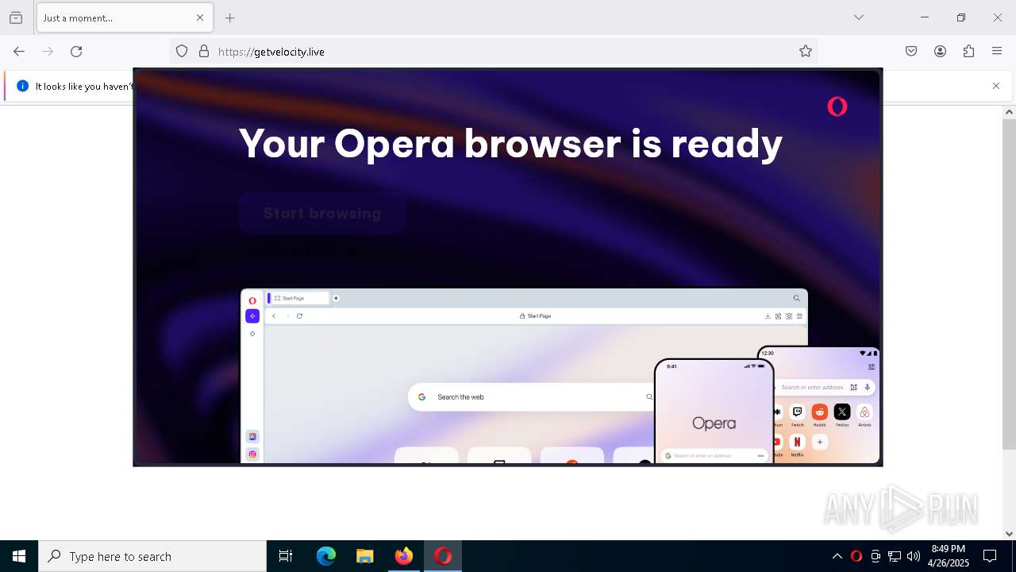Click the scrollbar up arrow

(x=1009, y=112)
